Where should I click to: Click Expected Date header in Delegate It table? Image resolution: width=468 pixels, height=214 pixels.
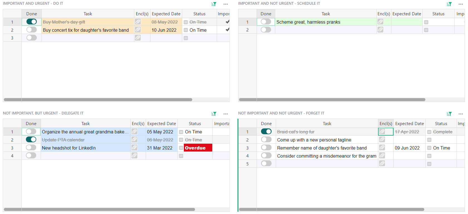pyautogui.click(x=162, y=123)
